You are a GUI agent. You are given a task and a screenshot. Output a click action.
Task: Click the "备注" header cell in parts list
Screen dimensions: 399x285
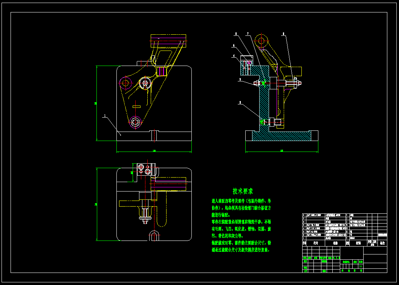(382, 243)
